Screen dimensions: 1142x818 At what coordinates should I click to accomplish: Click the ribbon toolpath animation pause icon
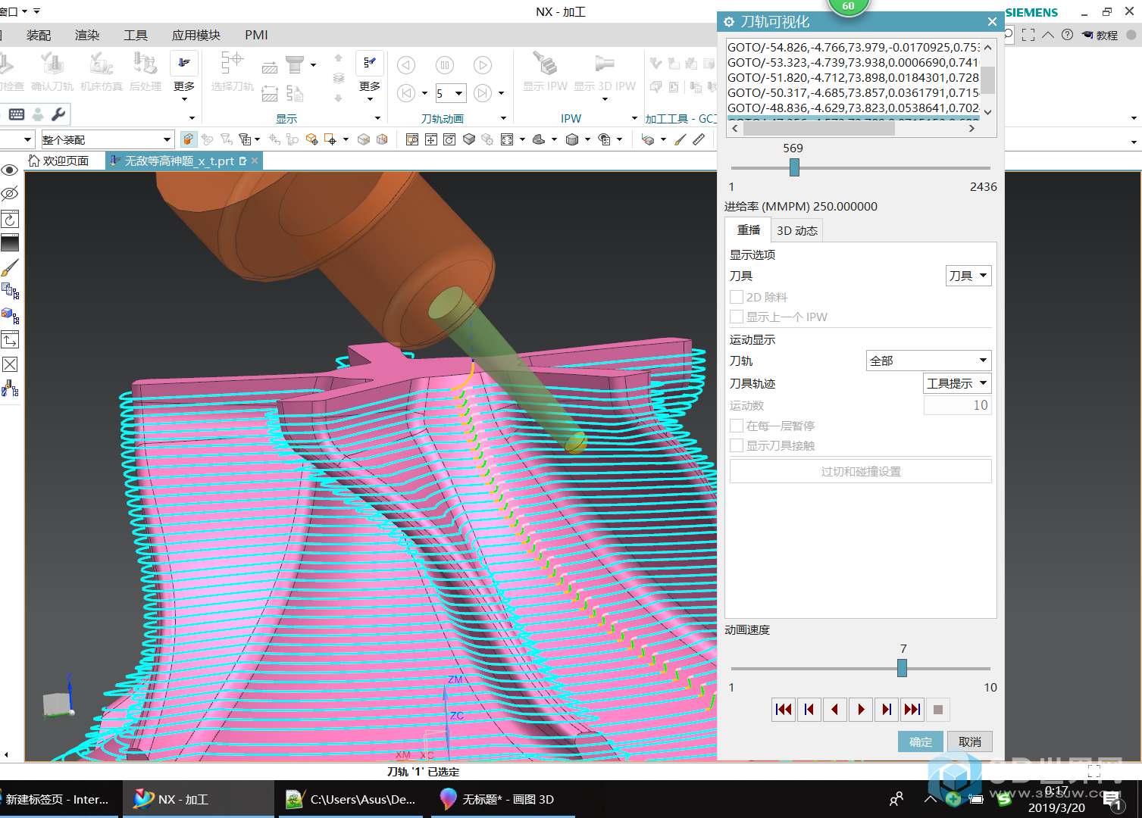click(x=445, y=65)
